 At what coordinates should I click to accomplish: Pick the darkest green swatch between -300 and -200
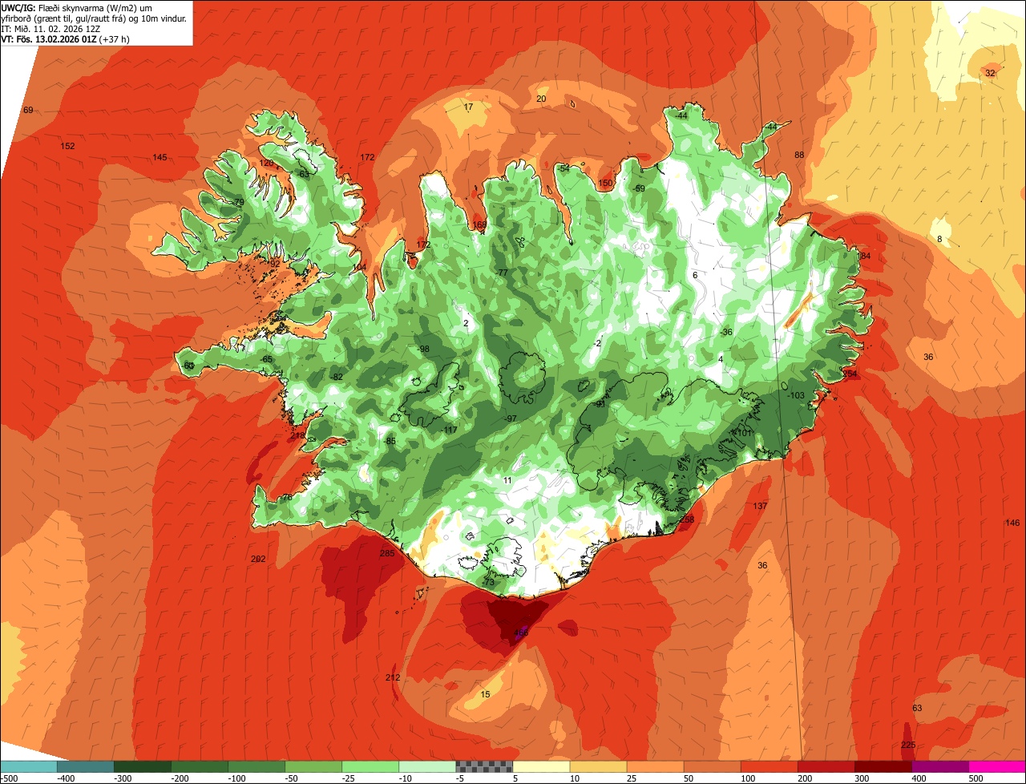142,766
